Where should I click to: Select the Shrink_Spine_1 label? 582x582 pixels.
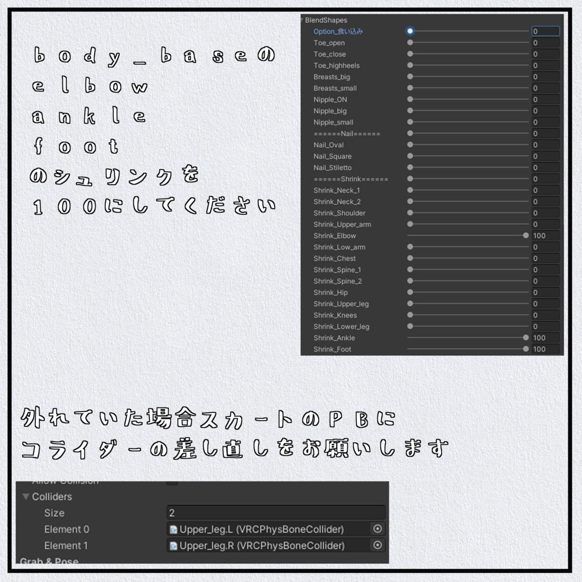click(x=337, y=270)
